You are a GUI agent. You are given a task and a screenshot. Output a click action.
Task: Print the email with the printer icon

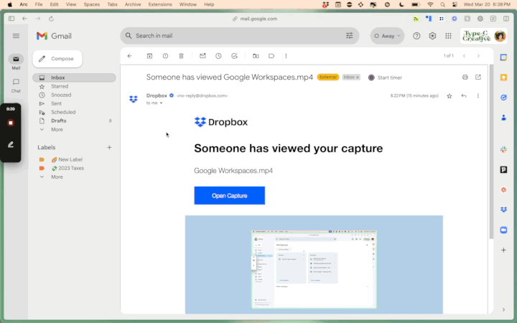[x=465, y=77]
